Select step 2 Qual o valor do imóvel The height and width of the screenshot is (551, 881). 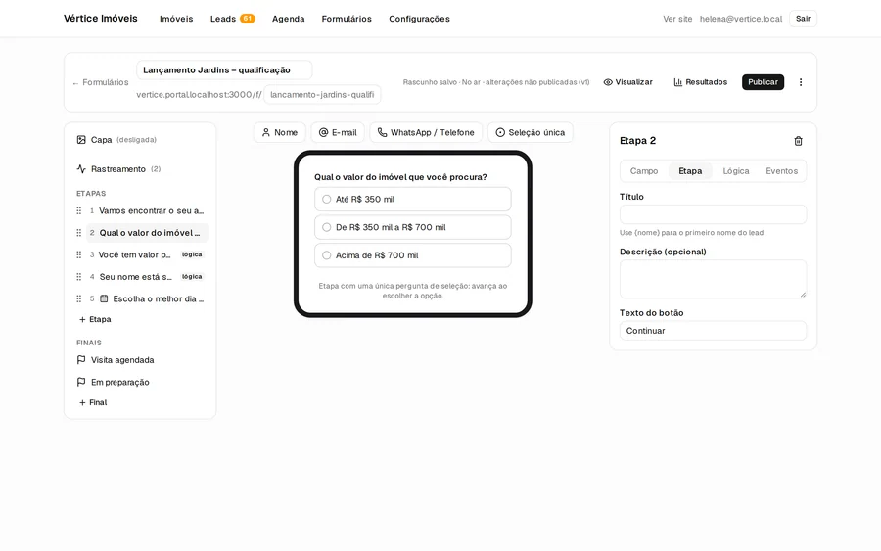pyautogui.click(x=147, y=233)
